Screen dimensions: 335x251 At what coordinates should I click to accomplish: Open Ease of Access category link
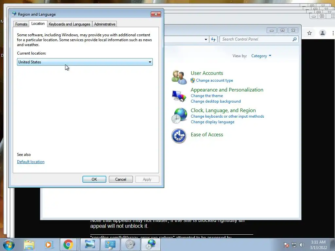pos(207,134)
